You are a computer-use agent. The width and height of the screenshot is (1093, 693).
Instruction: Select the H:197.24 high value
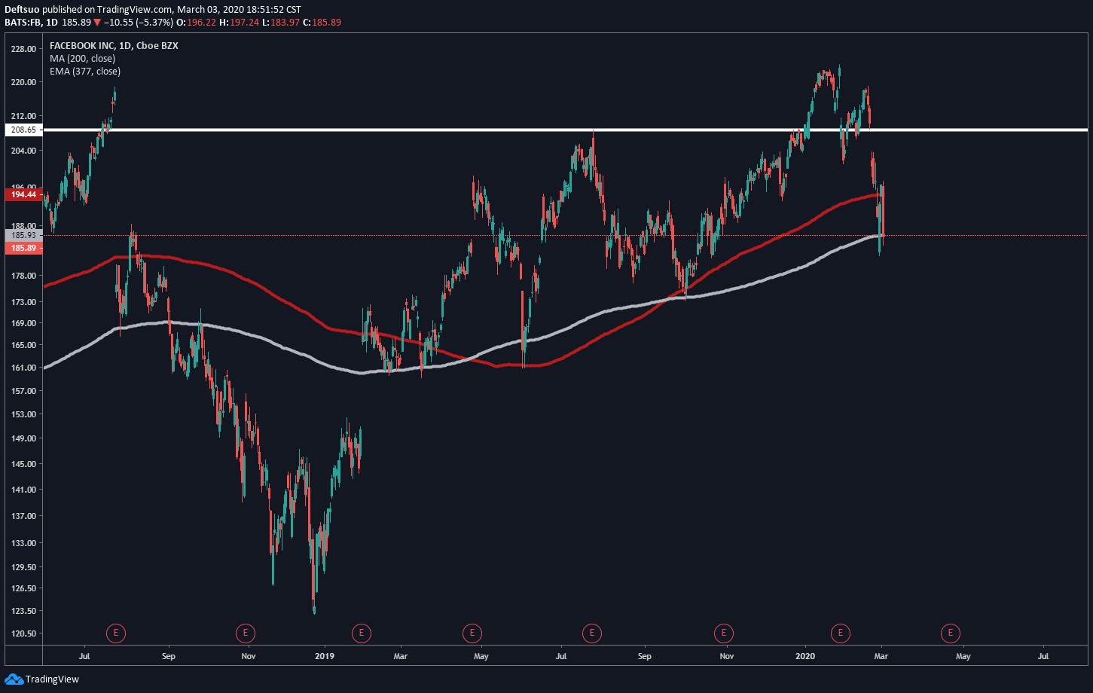coord(240,23)
